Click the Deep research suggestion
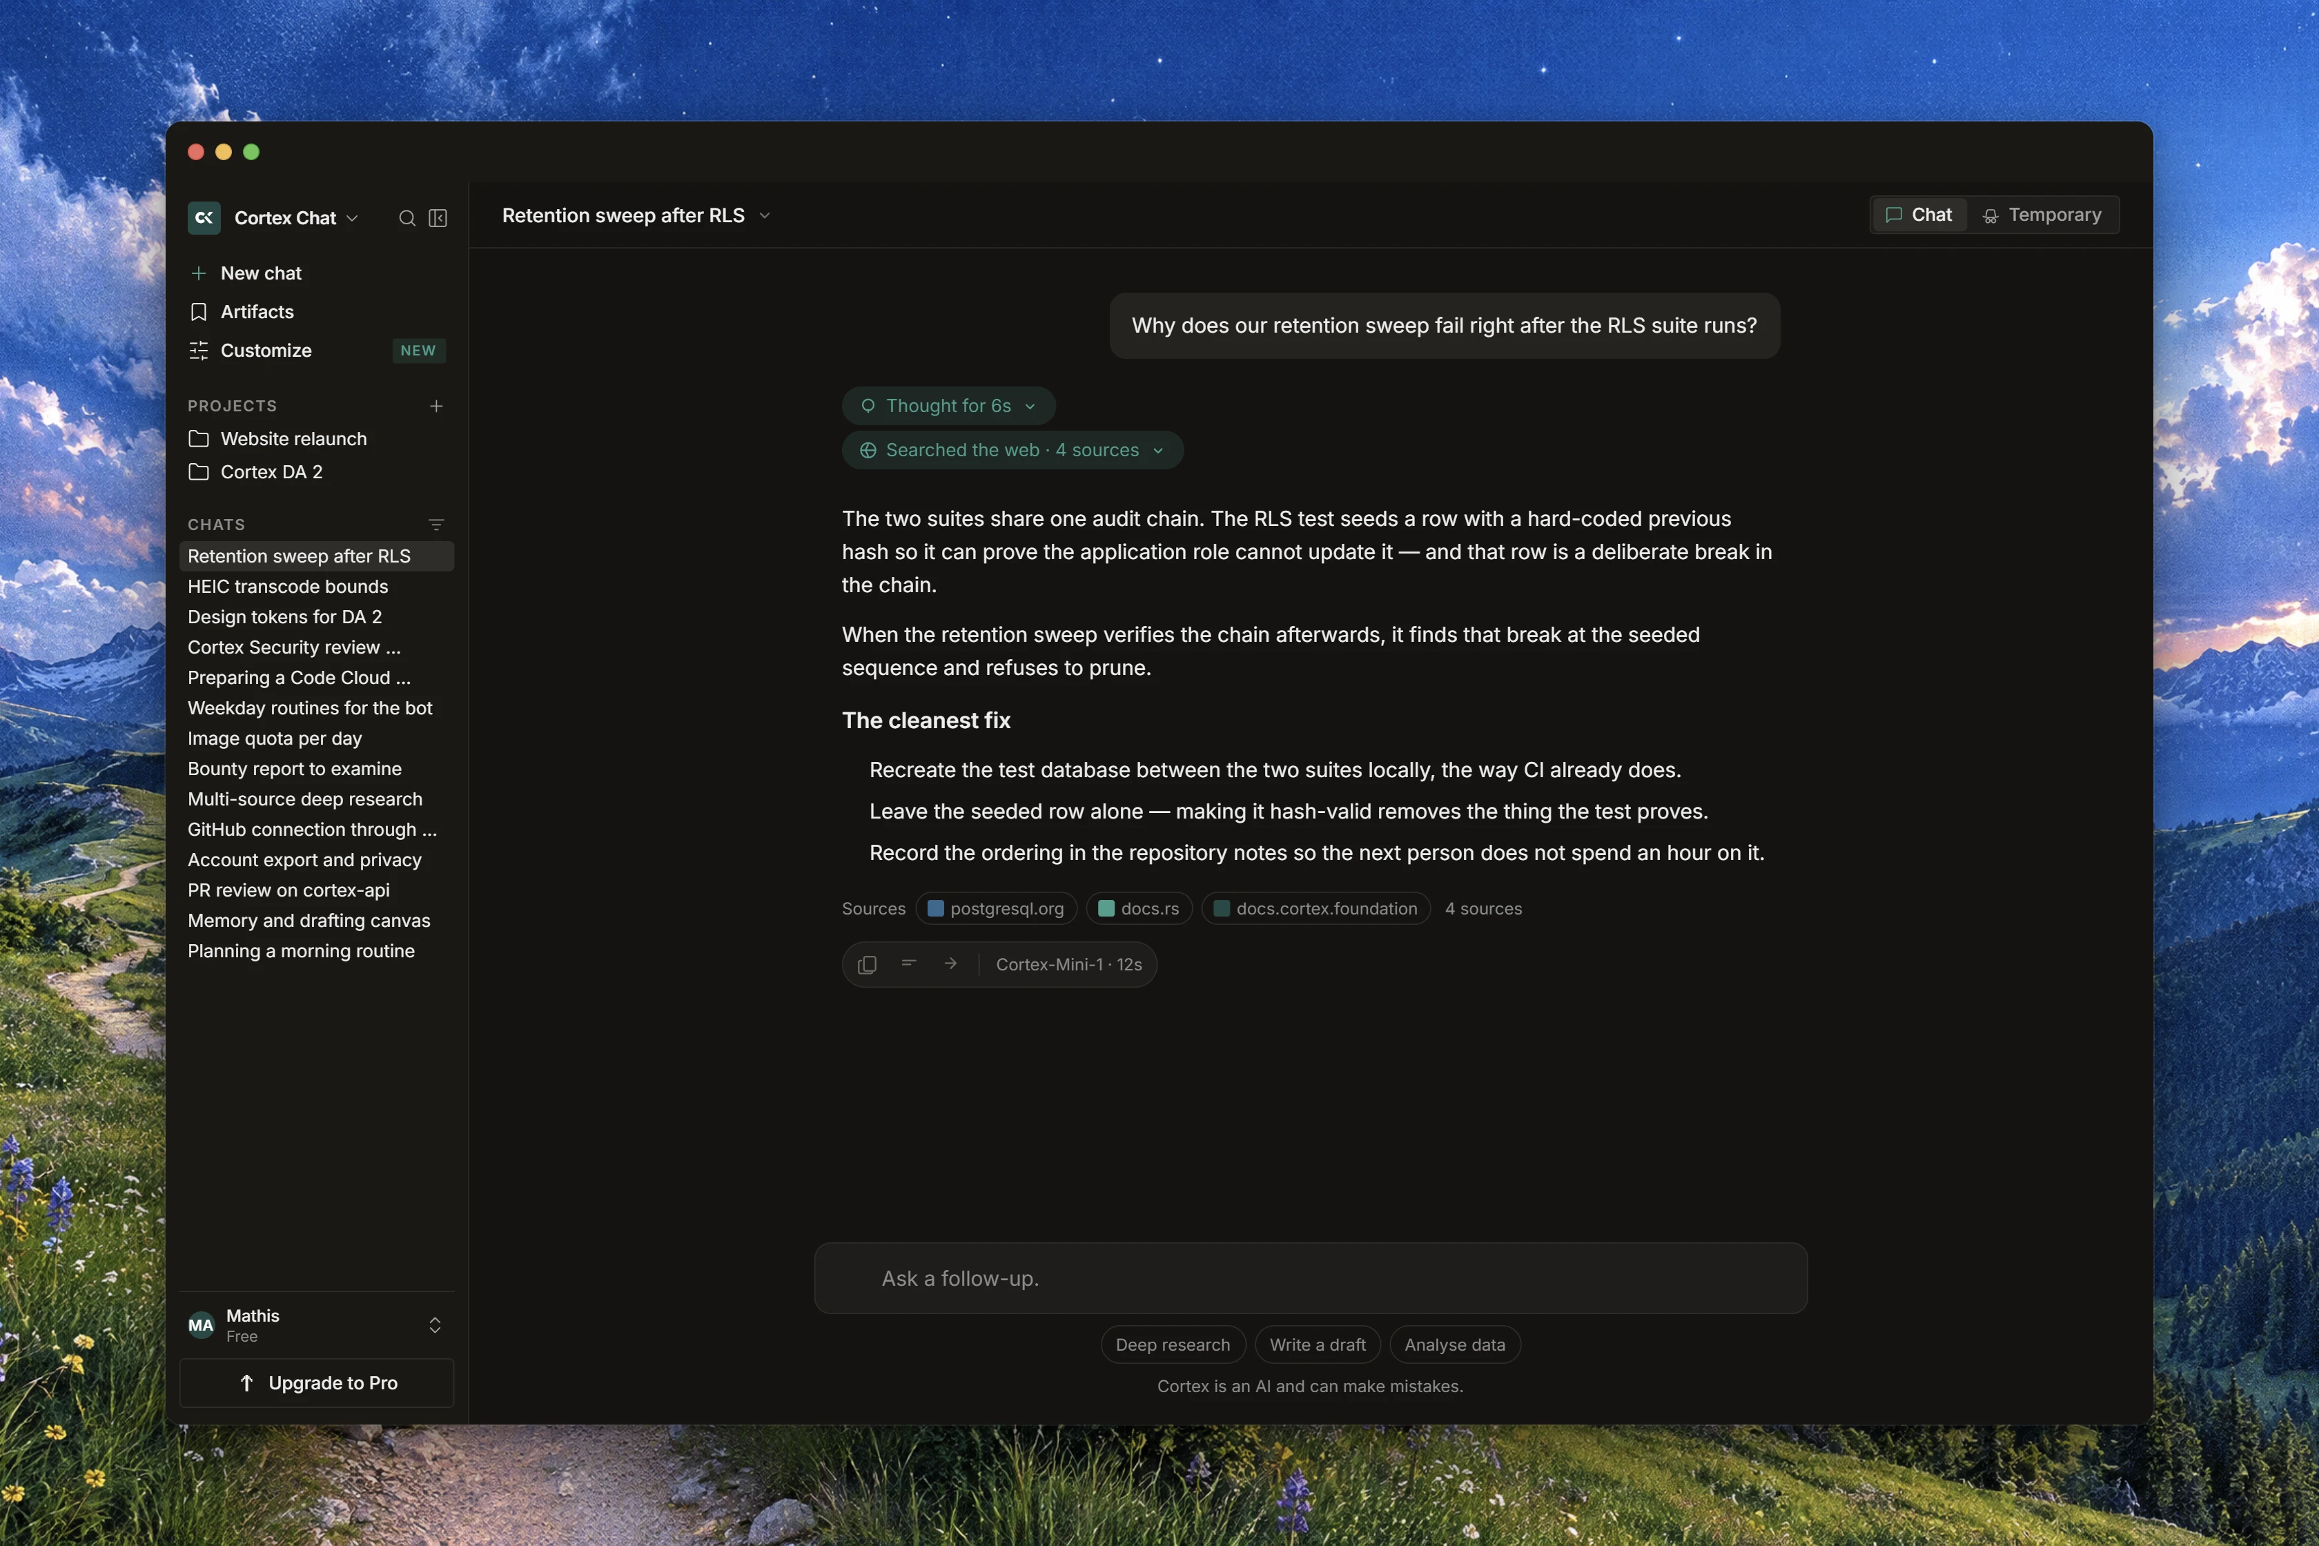Screen dimensions: 2319x1546 pos(1173,1345)
